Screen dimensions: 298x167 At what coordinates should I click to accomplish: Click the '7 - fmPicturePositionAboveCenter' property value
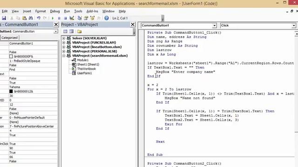pyautogui.click(x=32, y=126)
